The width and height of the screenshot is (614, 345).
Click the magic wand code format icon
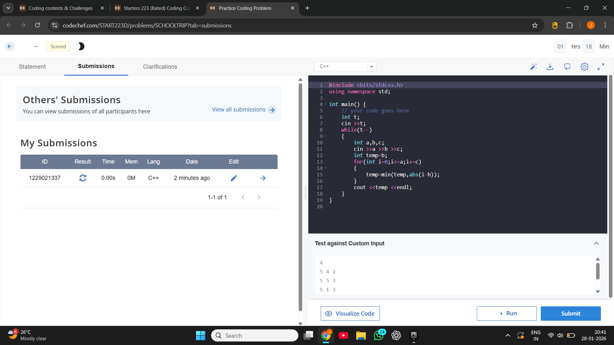[x=533, y=66]
